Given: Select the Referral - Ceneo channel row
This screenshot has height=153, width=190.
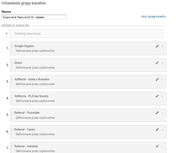Looking at the screenshot, I should pyautogui.click(x=88, y=132).
